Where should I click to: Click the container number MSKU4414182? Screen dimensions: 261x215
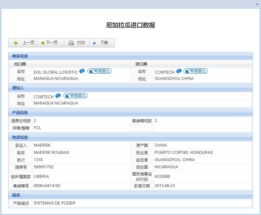[47, 186]
